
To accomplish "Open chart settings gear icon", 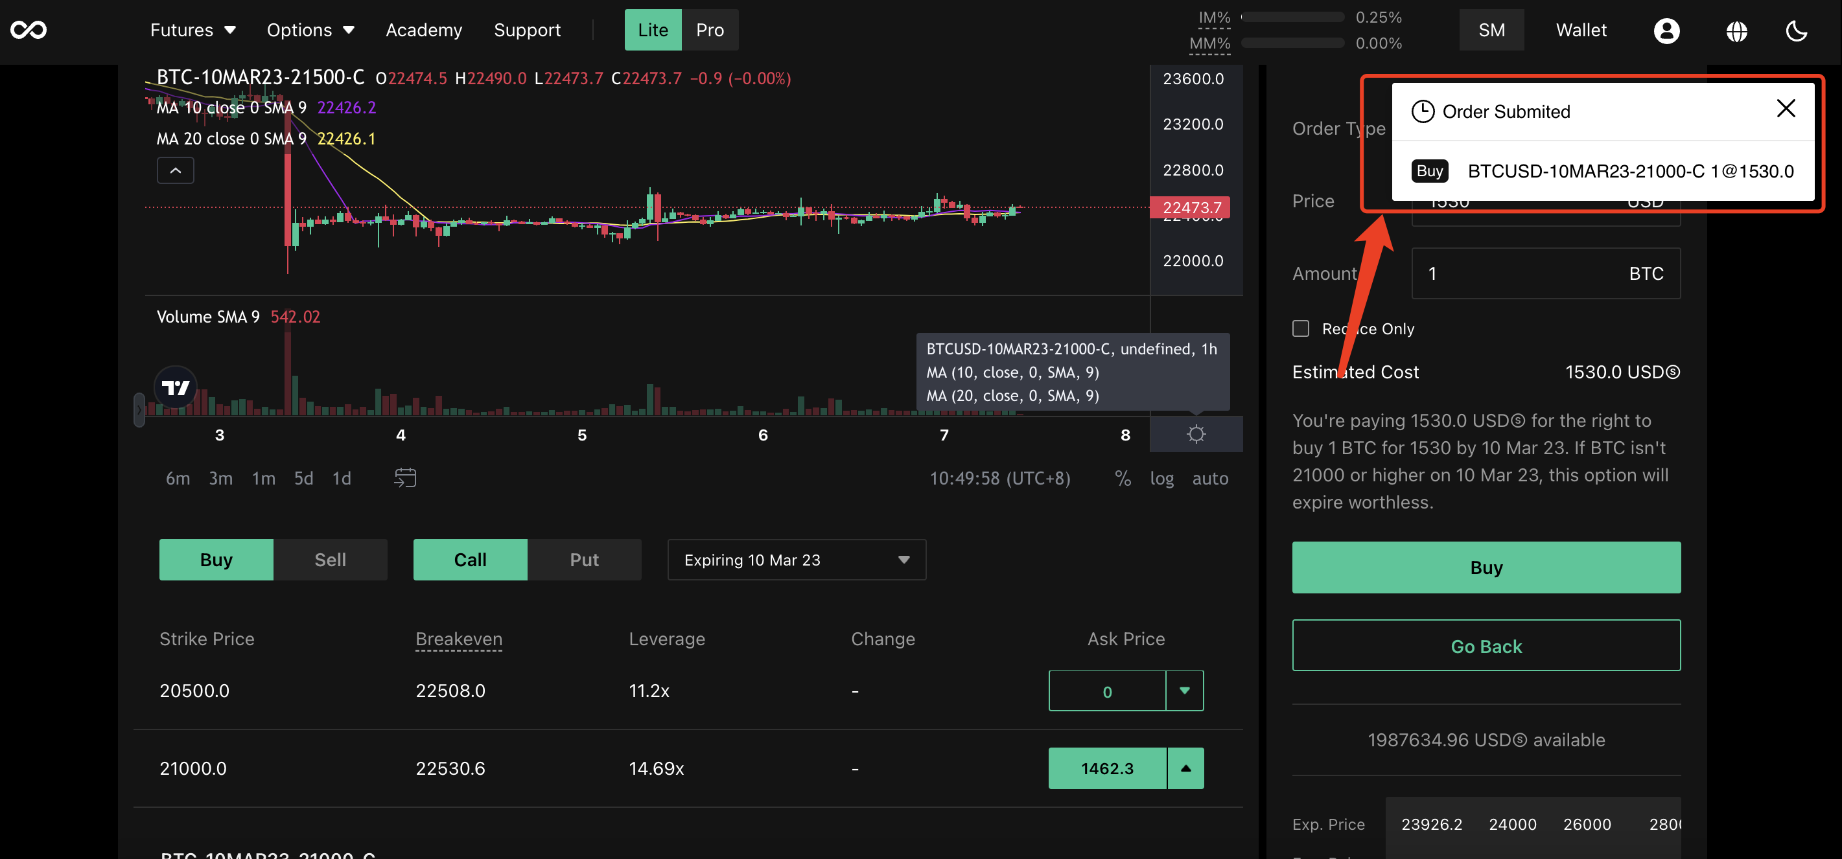I will 1196,434.
